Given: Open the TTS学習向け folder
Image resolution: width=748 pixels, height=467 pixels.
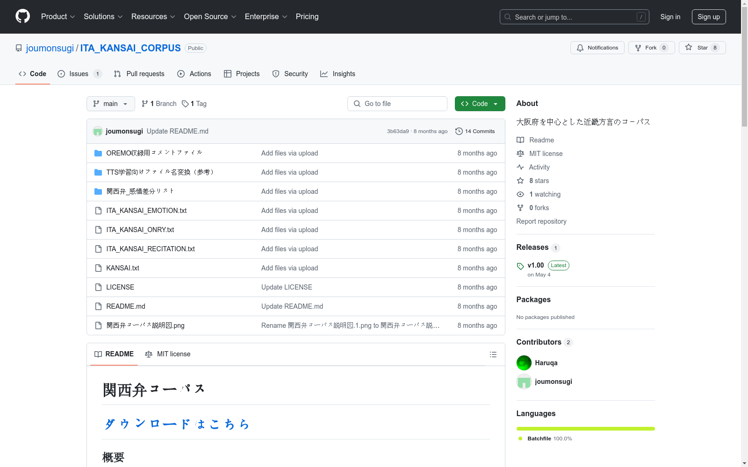Looking at the screenshot, I should pyautogui.click(x=160, y=172).
